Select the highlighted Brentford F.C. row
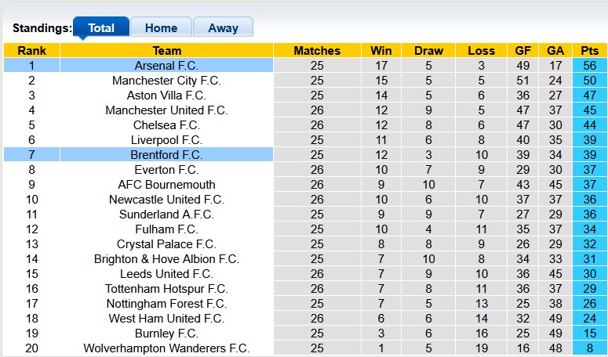 (166, 155)
